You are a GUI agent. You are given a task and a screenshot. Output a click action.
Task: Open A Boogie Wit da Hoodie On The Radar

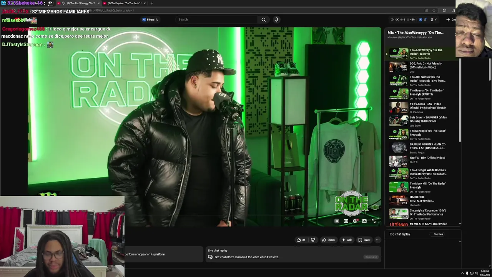(x=423, y=175)
